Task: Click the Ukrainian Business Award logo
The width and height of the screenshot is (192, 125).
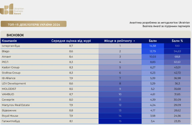Action: click(x=12, y=9)
